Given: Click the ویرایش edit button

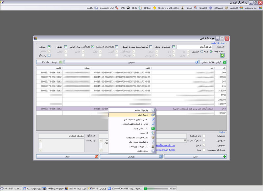Looking at the screenshot, I should click(131, 156).
